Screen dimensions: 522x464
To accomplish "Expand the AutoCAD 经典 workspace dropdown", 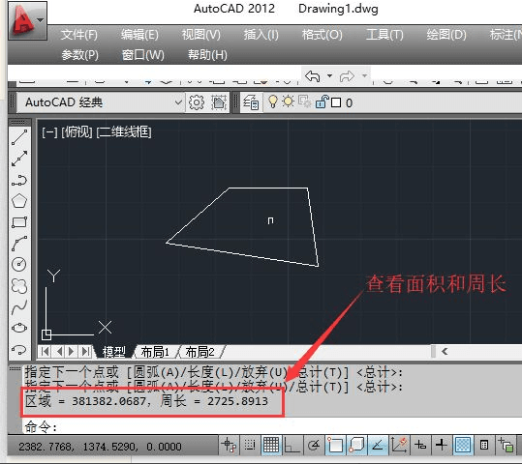I will click(x=178, y=102).
